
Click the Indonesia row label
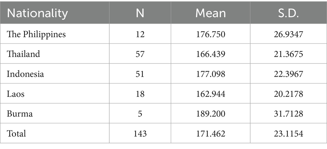tap(25, 74)
